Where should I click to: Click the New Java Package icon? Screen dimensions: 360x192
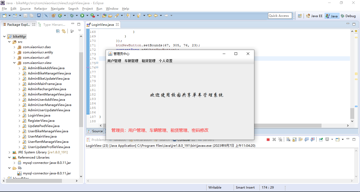click(53, 16)
